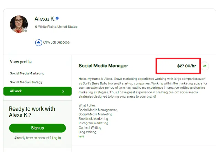The image size is (216, 152).
Task: Click the $27.00/hr hourly rate
Action: (x=186, y=66)
